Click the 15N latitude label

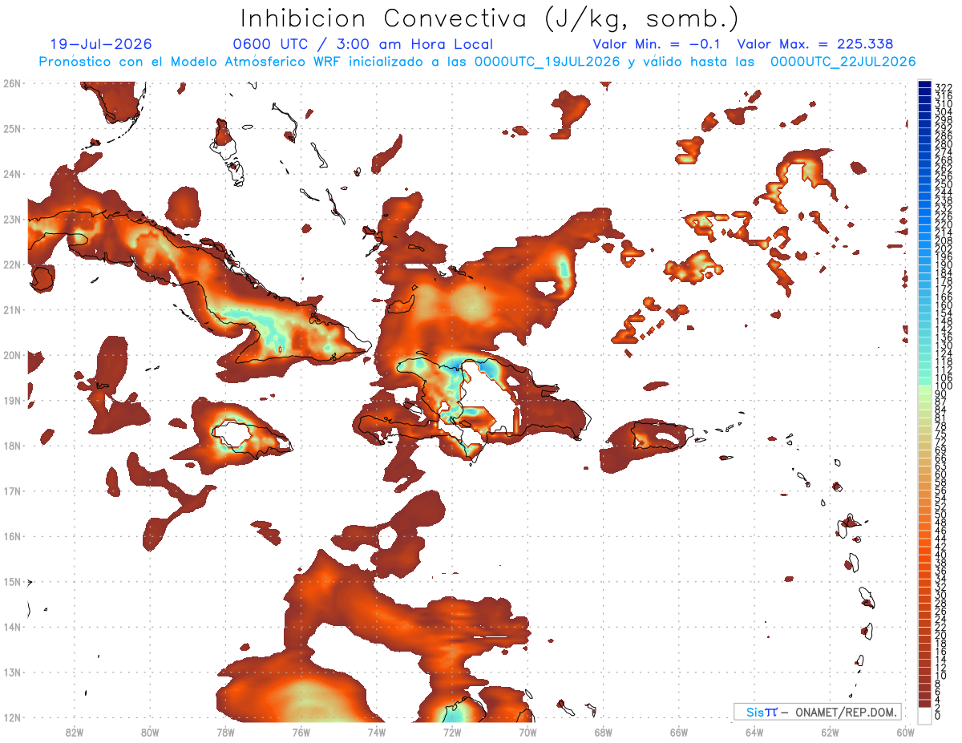[x=11, y=581]
